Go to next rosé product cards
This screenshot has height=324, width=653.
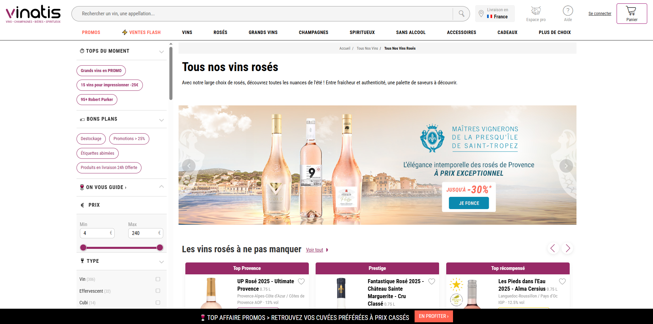567,249
